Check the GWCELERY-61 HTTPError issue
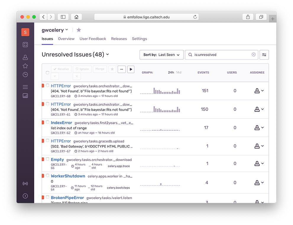The width and height of the screenshot is (293, 225). (48, 104)
